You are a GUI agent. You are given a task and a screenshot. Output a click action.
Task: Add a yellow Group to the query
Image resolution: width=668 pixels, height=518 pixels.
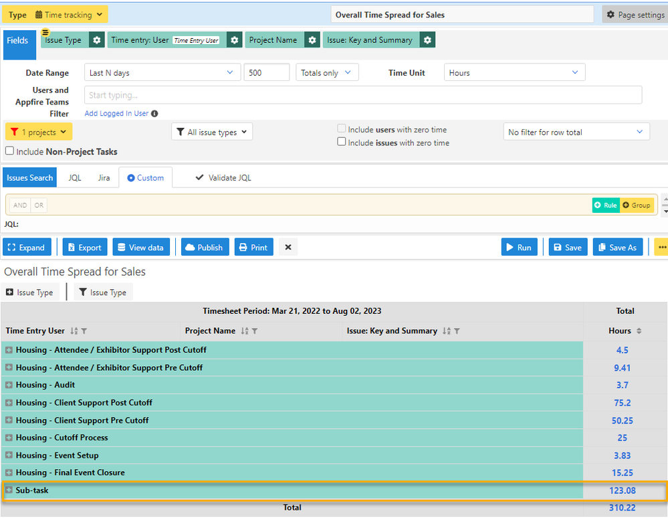637,205
